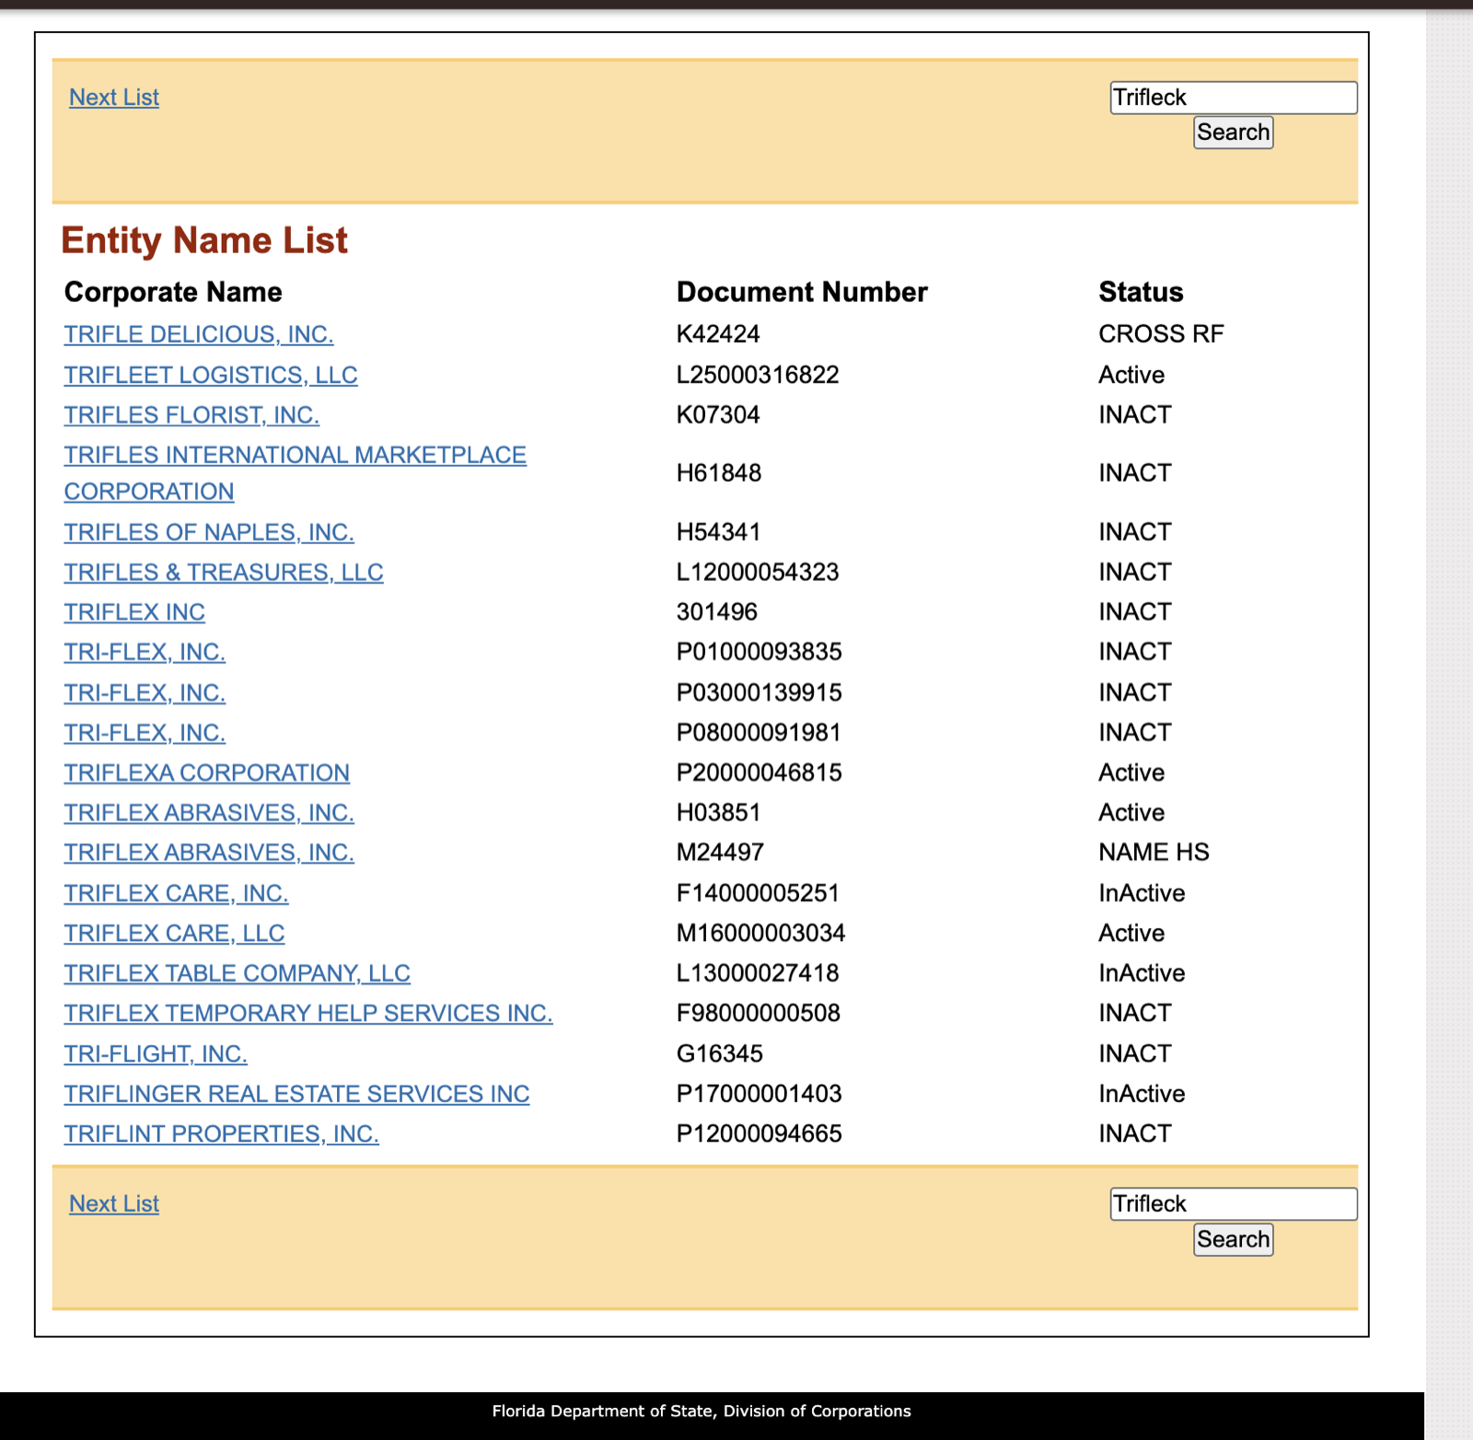Open TRIFLES FLORIST, INC. record
Viewport: 1473px width, 1440px height.
[x=191, y=415]
